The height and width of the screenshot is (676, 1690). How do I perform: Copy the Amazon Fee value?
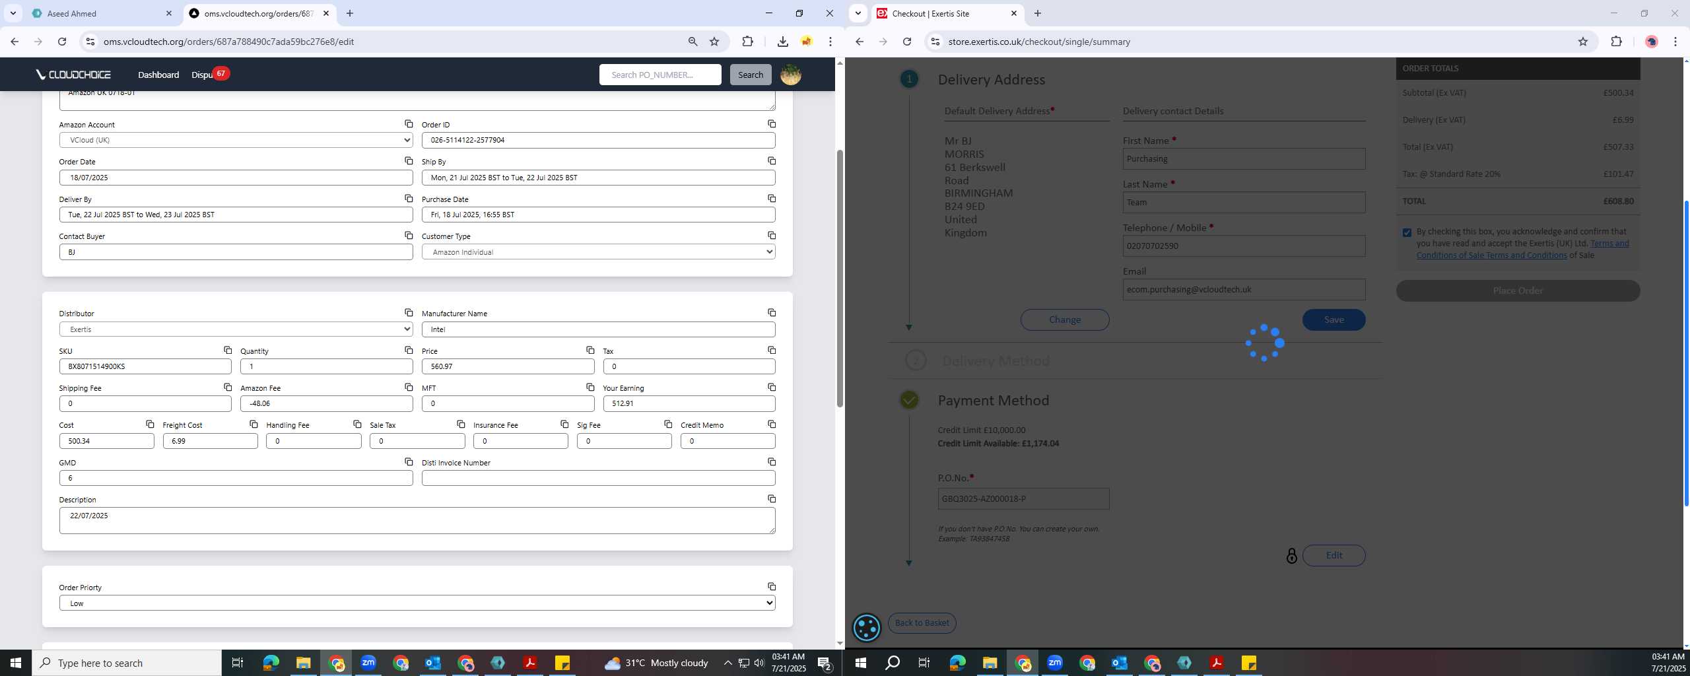409,388
